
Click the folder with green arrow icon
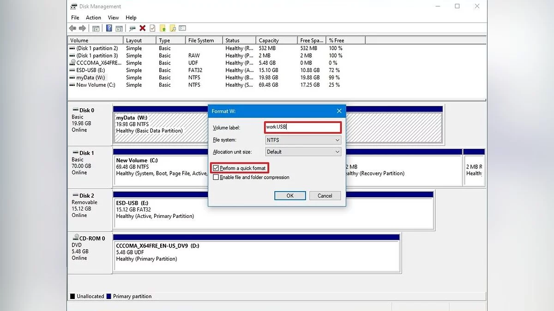(x=163, y=29)
